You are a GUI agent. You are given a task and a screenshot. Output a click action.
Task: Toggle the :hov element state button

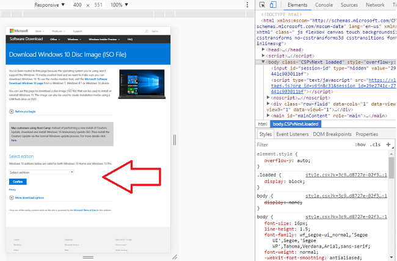point(360,145)
